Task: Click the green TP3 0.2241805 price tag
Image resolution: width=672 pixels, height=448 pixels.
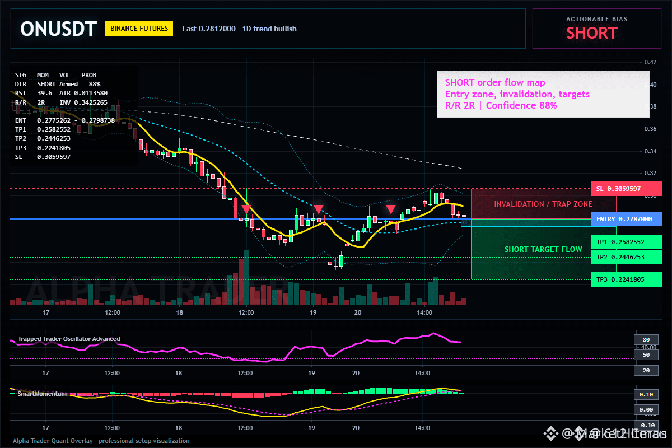Action: point(626,279)
